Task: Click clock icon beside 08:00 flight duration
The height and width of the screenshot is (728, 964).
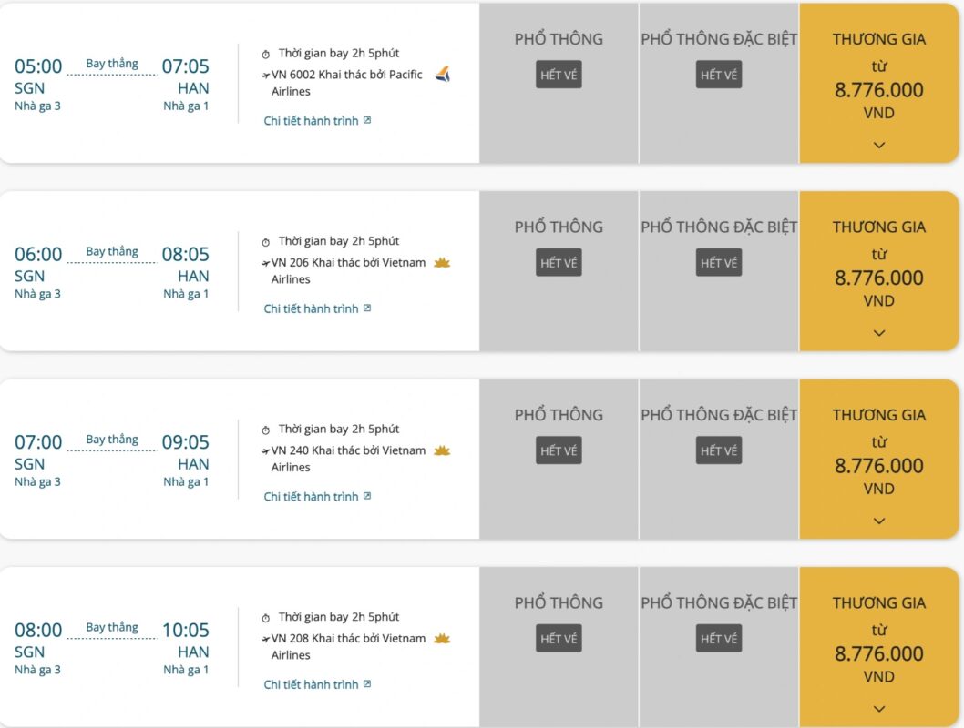Action: click(265, 618)
